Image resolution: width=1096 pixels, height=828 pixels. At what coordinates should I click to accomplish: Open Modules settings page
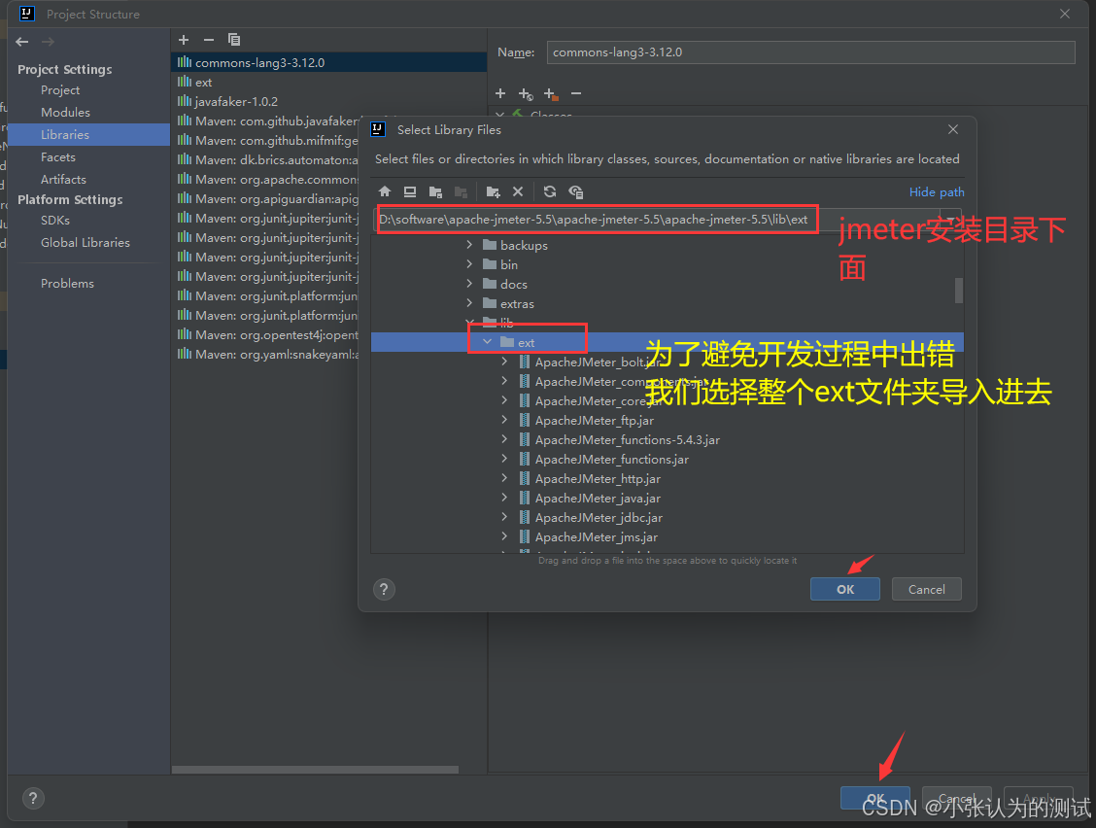click(65, 113)
